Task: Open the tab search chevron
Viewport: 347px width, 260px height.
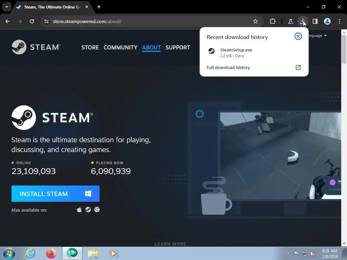Action: 7,7
